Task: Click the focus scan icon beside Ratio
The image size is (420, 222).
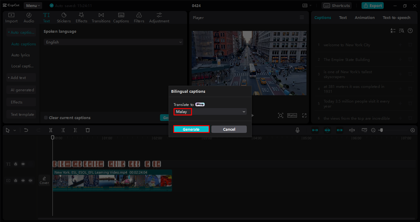Action: pyautogui.click(x=281, y=115)
